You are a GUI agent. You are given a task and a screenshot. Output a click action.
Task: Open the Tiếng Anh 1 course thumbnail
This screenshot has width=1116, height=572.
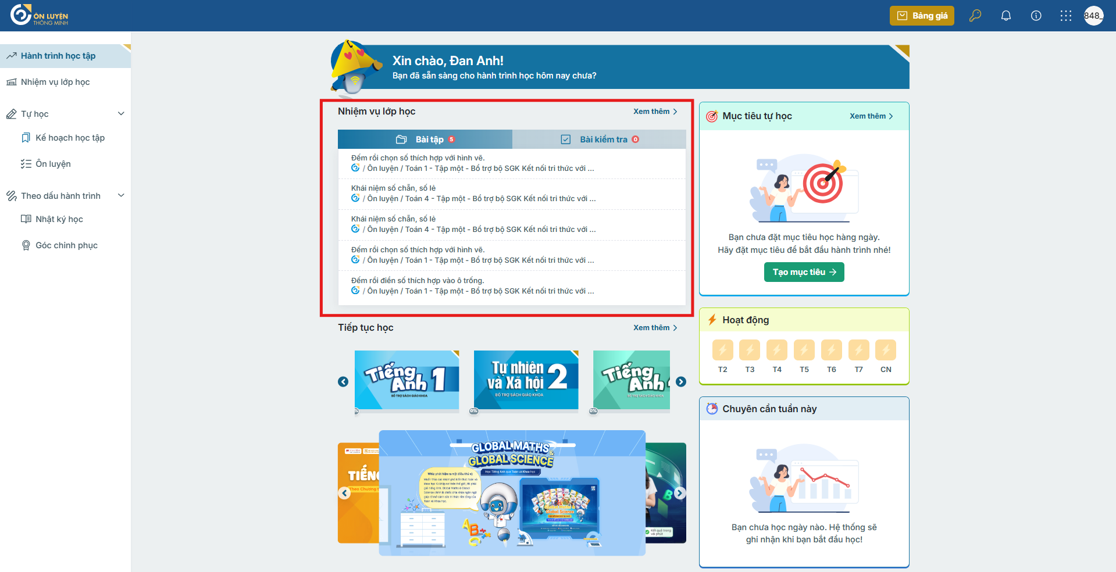point(407,380)
